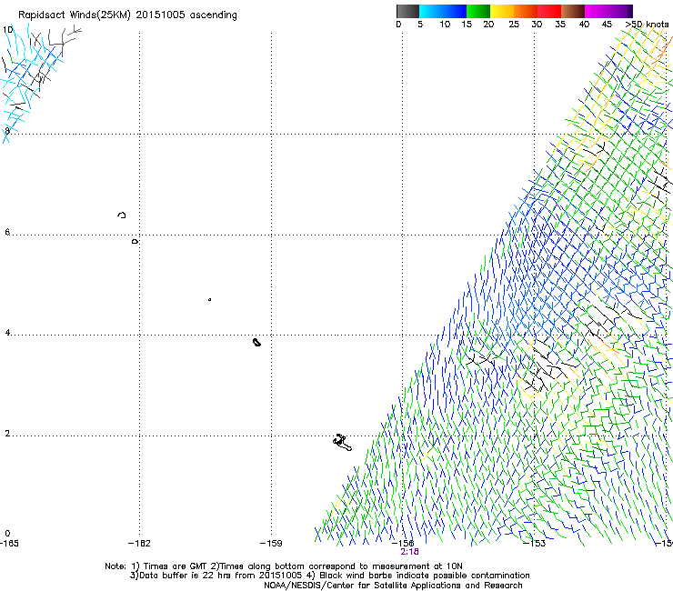Click the yellow 20-25 knots legend segment
This screenshot has height=591, width=673.
502,11
